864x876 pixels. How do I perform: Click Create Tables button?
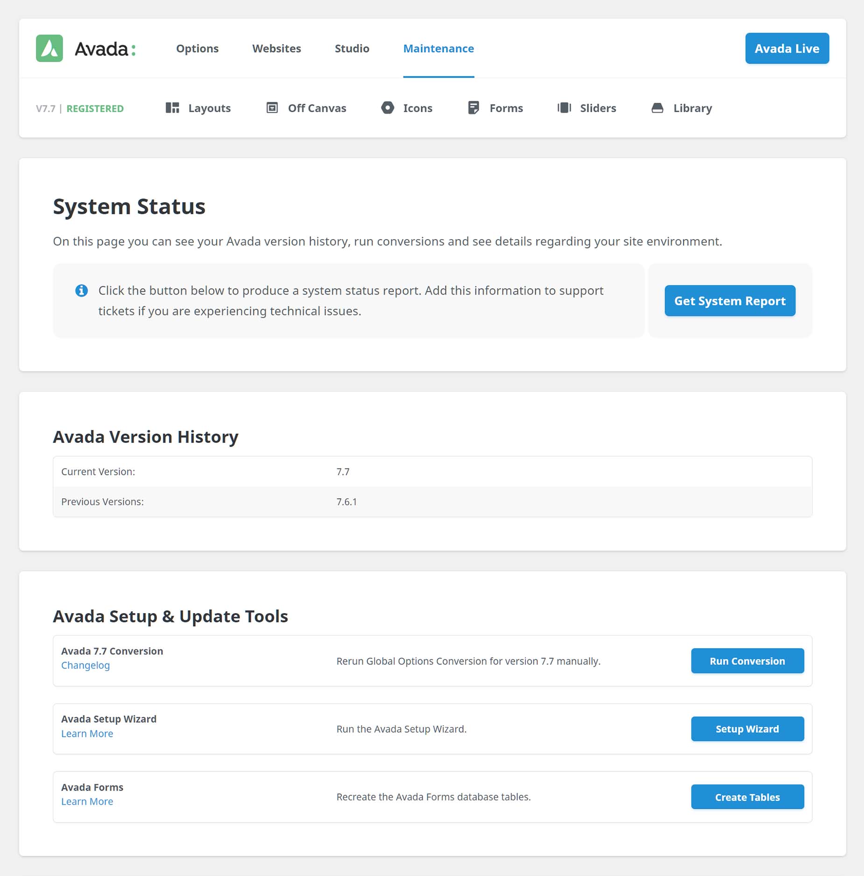[x=747, y=797]
